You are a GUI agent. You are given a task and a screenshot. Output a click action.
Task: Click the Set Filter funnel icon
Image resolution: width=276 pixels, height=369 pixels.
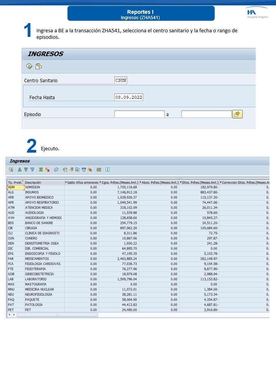(32, 170)
